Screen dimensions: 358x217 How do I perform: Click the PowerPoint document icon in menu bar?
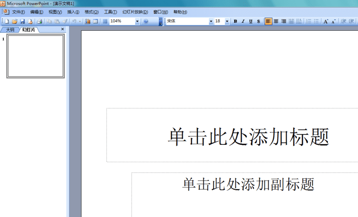pyautogui.click(x=6, y=12)
